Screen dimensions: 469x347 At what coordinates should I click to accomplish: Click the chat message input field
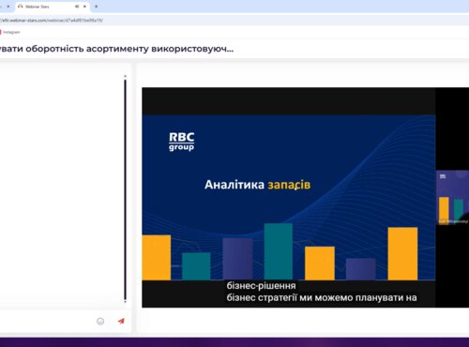[x=47, y=321]
